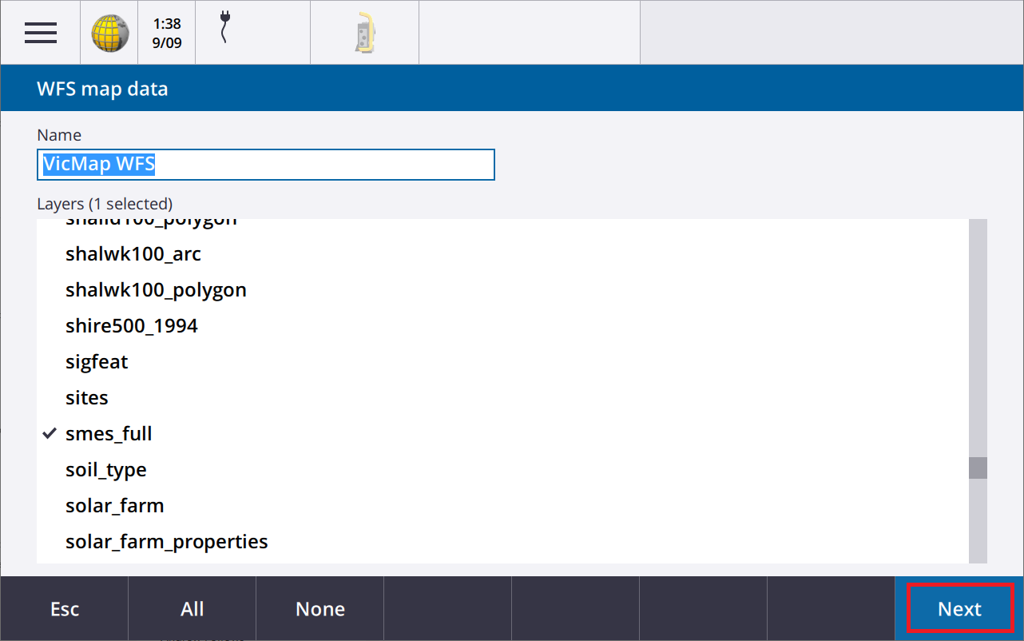
Task: Click the layers list scrollbar thumb
Action: pyautogui.click(x=978, y=468)
